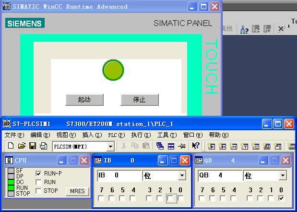Toggle bit 1 in the IB 0 window
The width and height of the screenshot is (297, 212).
coord(170,199)
